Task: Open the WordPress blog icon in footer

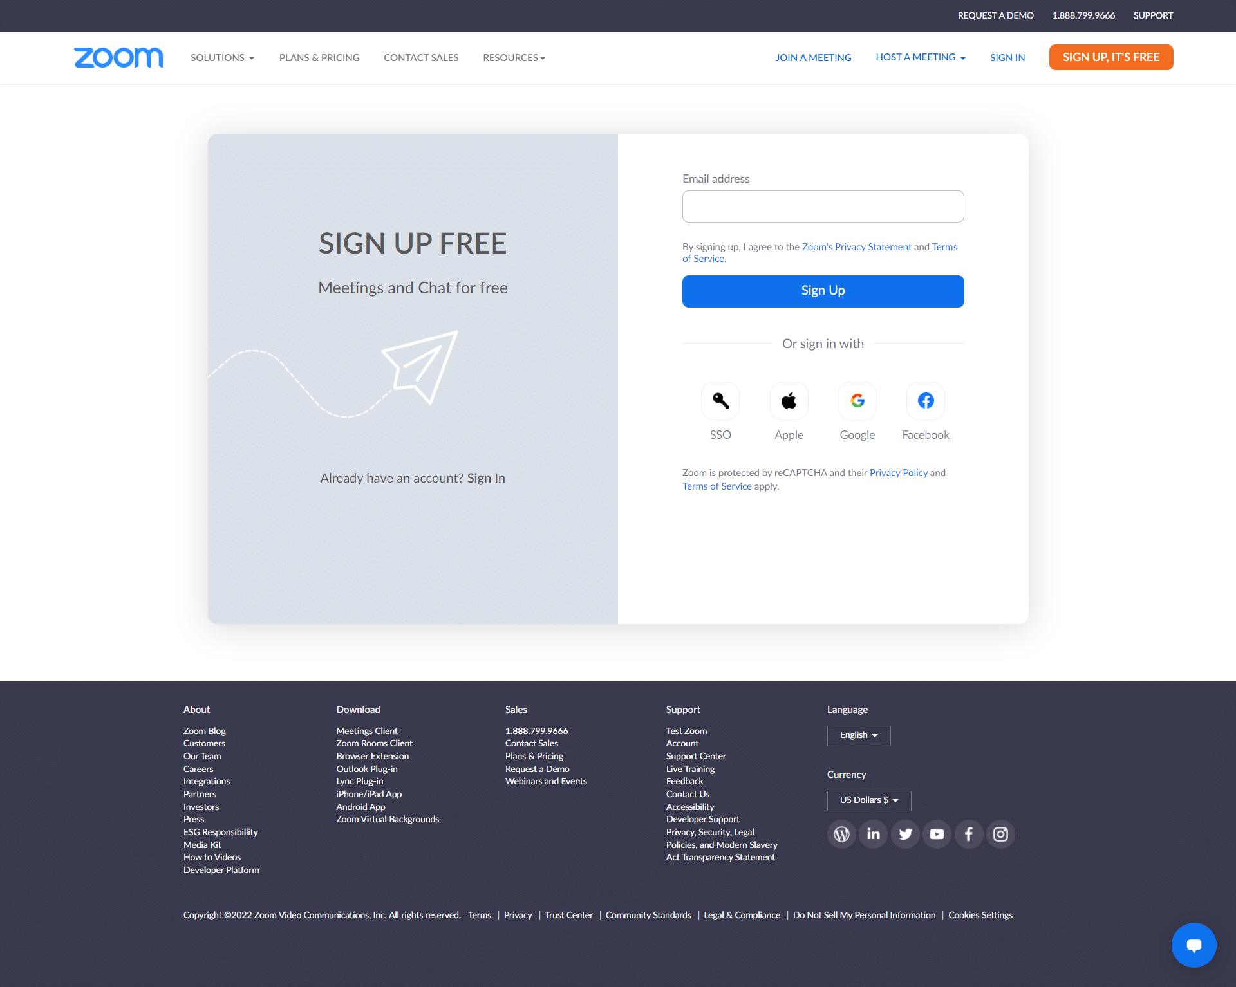Action: point(841,834)
